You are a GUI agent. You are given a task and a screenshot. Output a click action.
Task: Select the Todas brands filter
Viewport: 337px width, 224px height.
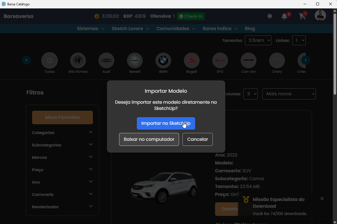(x=50, y=60)
